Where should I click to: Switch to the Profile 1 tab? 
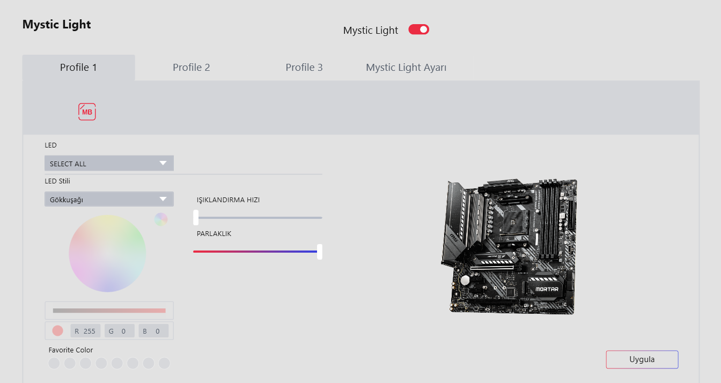78,68
